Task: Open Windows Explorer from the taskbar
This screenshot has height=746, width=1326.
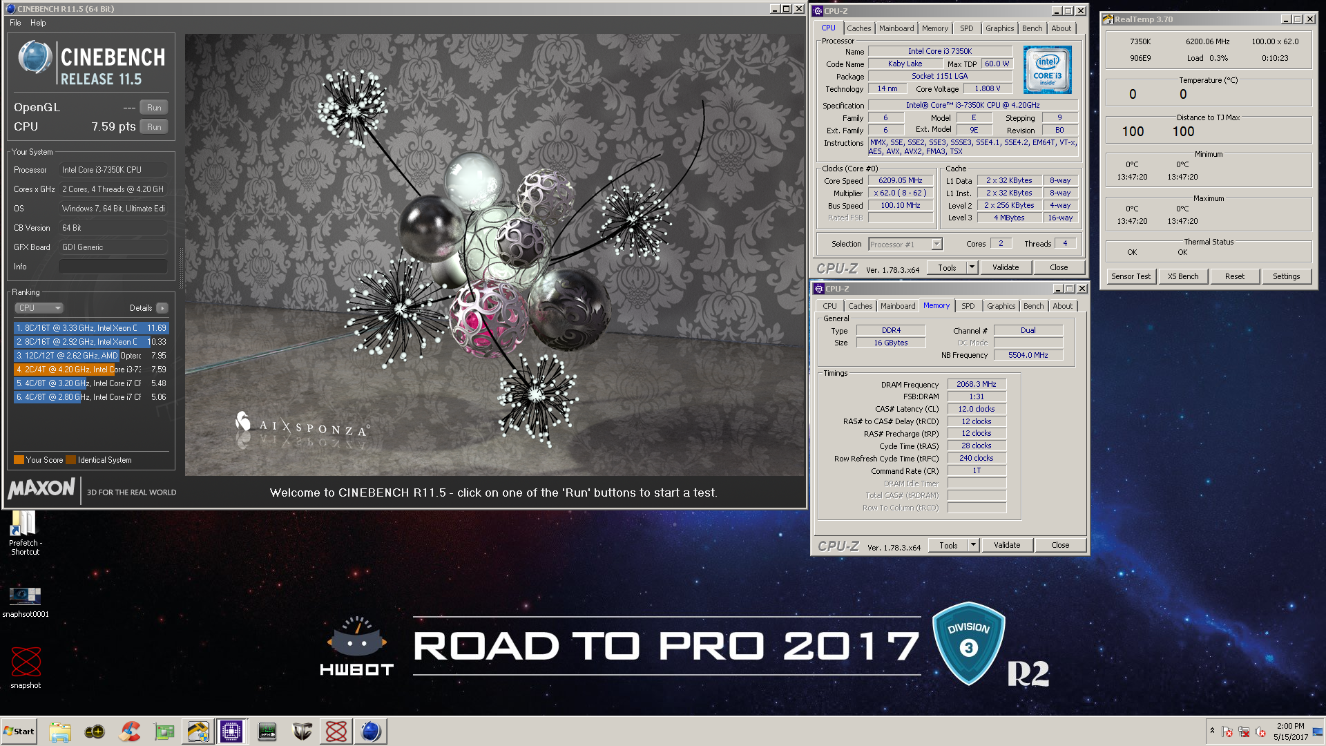Action: point(60,731)
